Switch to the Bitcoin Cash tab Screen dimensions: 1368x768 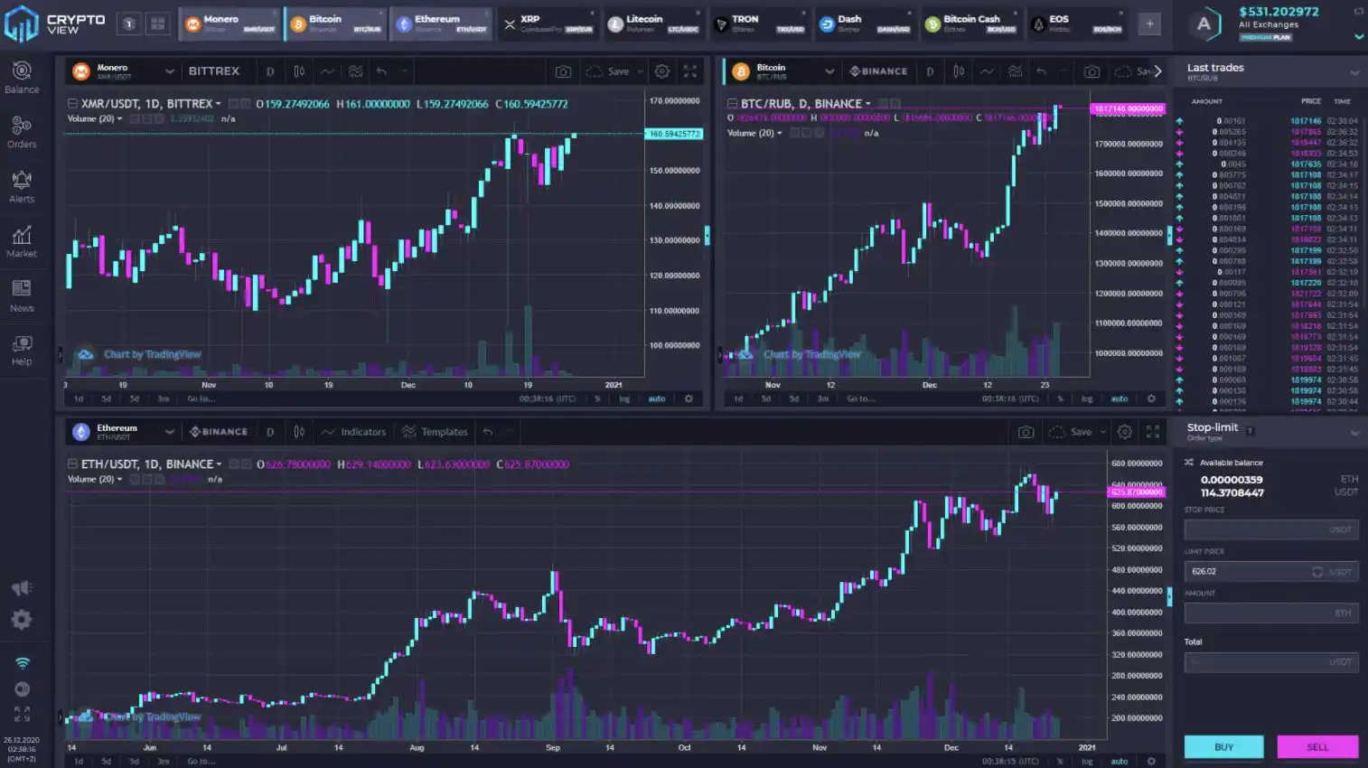click(970, 23)
